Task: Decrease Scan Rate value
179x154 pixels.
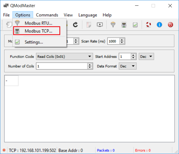Action: point(122,42)
